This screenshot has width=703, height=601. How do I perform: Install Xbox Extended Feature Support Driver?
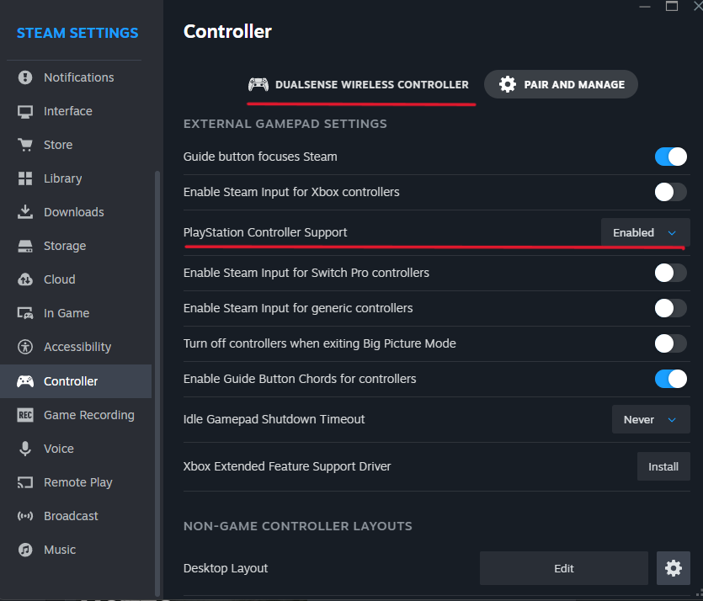tap(663, 466)
